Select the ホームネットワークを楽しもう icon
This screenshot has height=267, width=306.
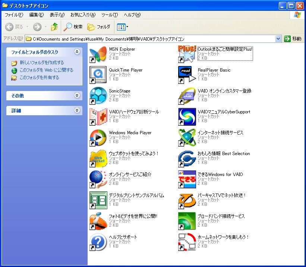[x=187, y=242]
